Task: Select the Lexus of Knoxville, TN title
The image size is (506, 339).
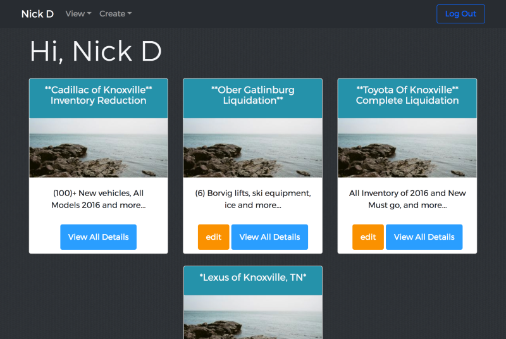Action: tap(253, 278)
